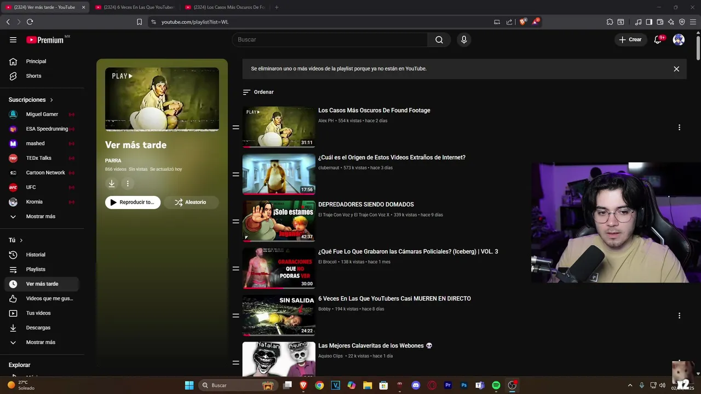Click the search magnifier button
This screenshot has width=701, height=394.
439,39
